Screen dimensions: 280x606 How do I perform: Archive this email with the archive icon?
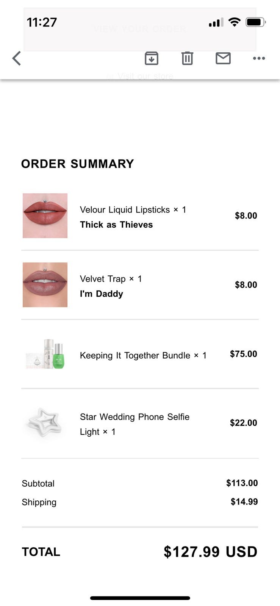pos(151,58)
